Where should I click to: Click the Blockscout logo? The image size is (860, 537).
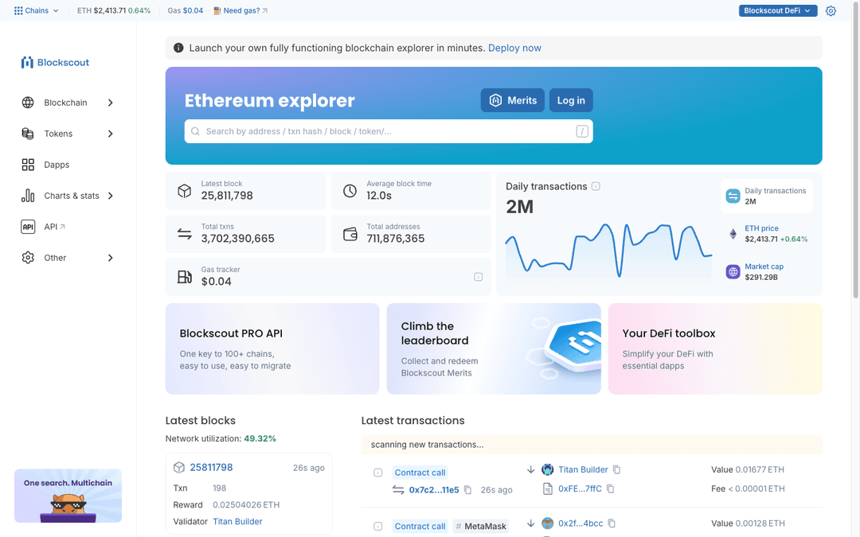click(55, 63)
